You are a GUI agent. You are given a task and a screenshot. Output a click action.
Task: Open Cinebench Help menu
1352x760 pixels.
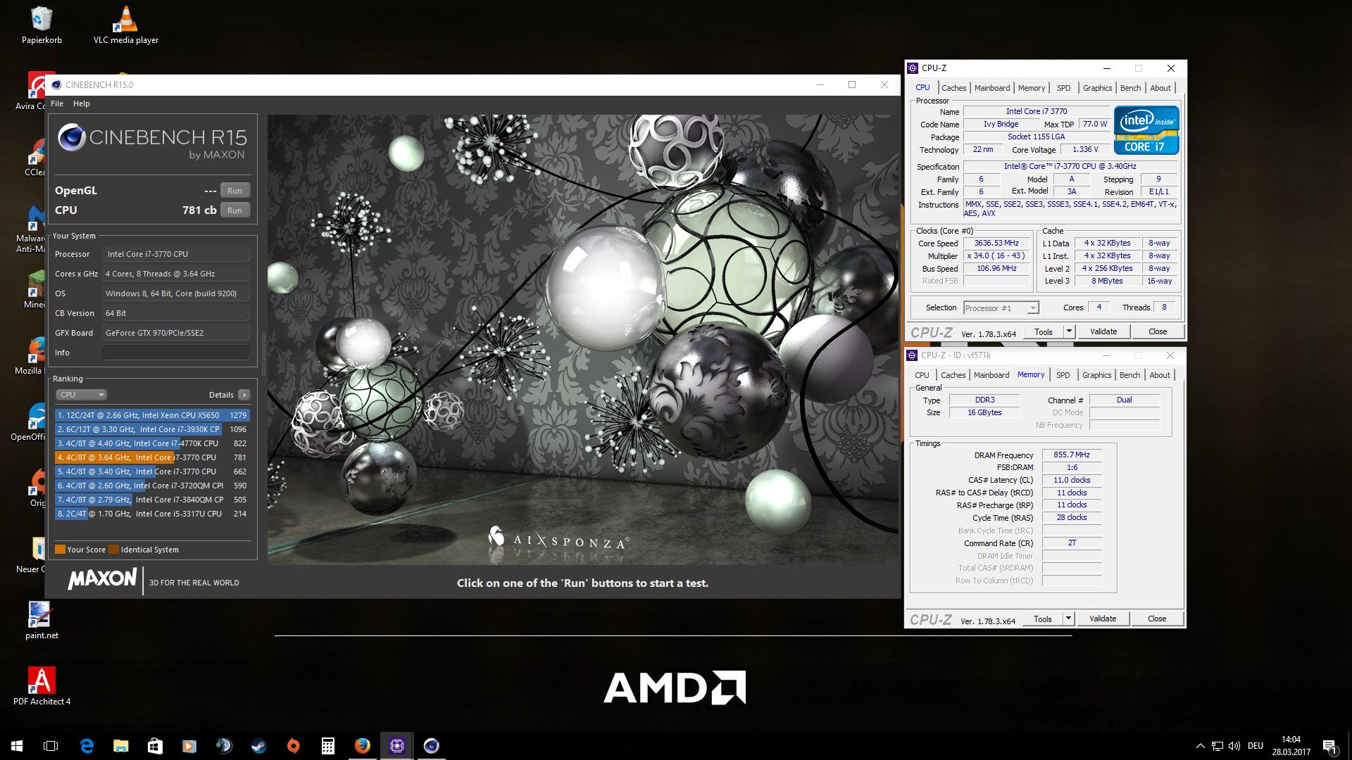(x=82, y=103)
